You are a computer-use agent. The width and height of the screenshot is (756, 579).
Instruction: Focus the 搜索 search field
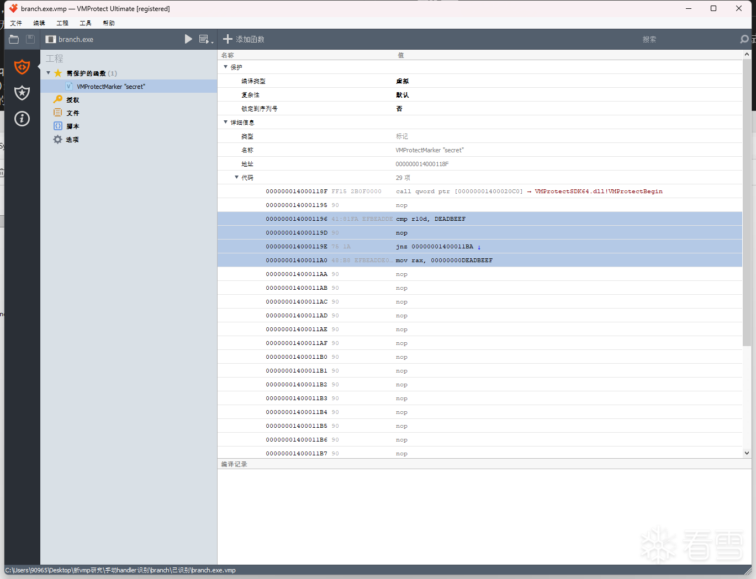click(x=649, y=39)
